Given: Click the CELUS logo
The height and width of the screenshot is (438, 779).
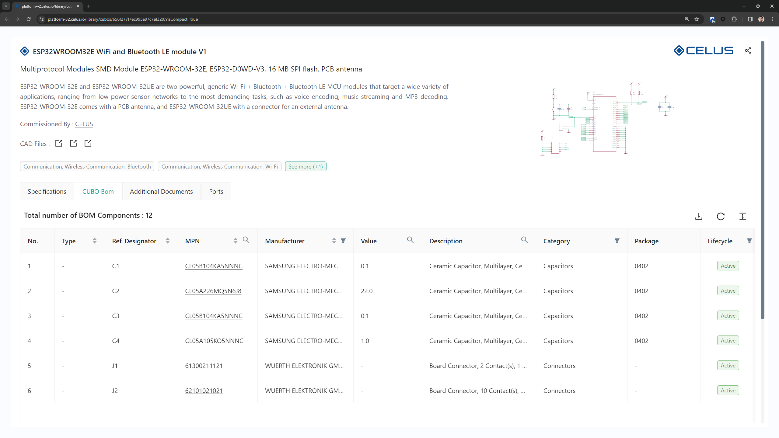Looking at the screenshot, I should (x=704, y=50).
